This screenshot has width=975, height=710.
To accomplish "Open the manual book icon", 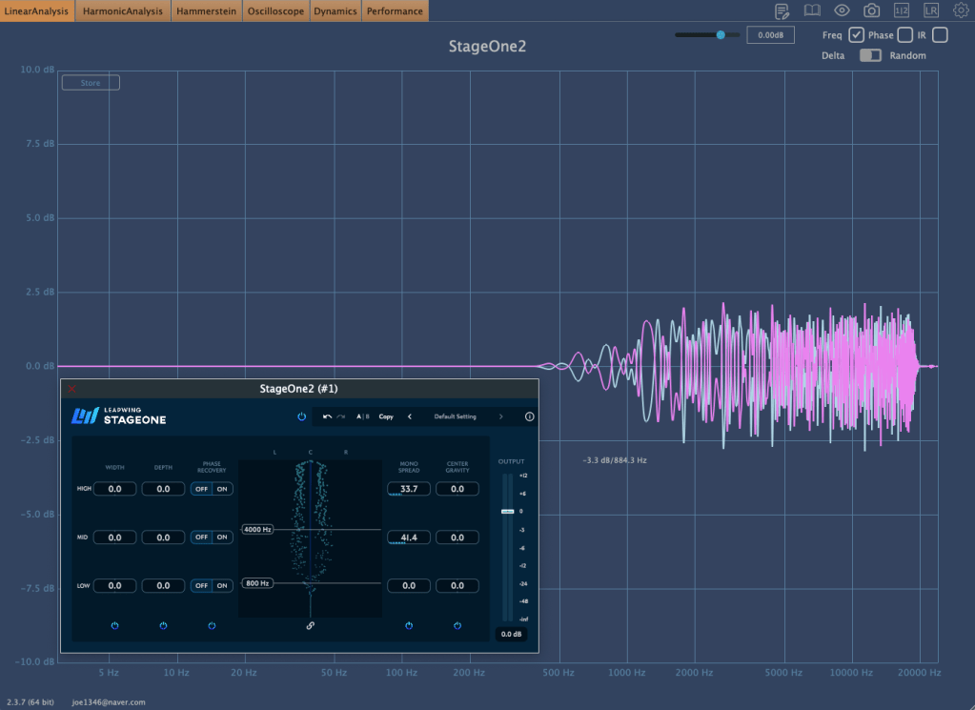I will click(x=812, y=10).
